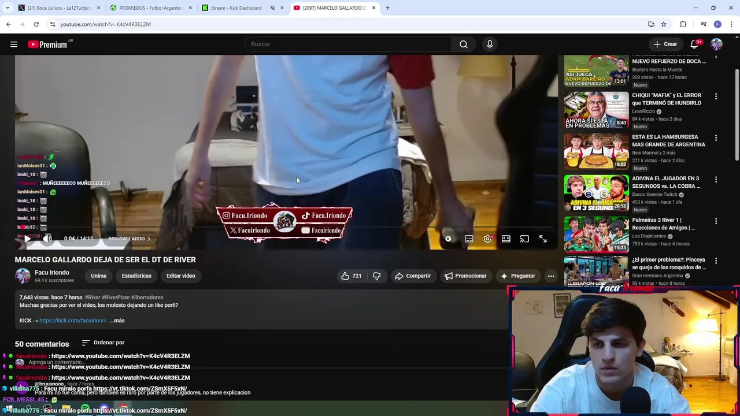Toggle the autoplay switch in player
Viewport: 740px width, 416px height.
coord(448,239)
